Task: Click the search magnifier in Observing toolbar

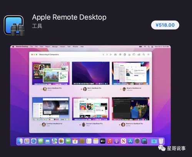Action: coord(144,54)
